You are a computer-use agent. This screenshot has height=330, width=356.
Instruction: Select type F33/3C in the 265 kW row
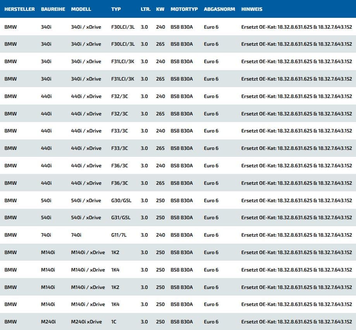pyautogui.click(x=119, y=148)
